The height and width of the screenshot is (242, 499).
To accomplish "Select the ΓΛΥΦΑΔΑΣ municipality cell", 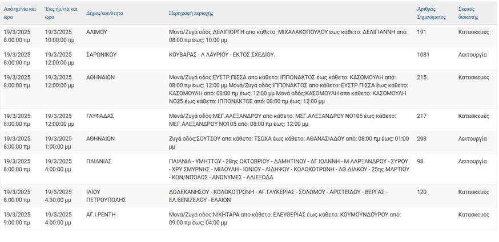I will pos(100,116).
